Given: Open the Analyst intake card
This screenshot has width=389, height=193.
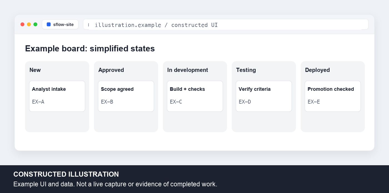Looking at the screenshot, I should pyautogui.click(x=57, y=96).
